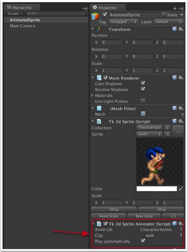Open the Sprite walk1 dropdown

[x=149, y=134]
